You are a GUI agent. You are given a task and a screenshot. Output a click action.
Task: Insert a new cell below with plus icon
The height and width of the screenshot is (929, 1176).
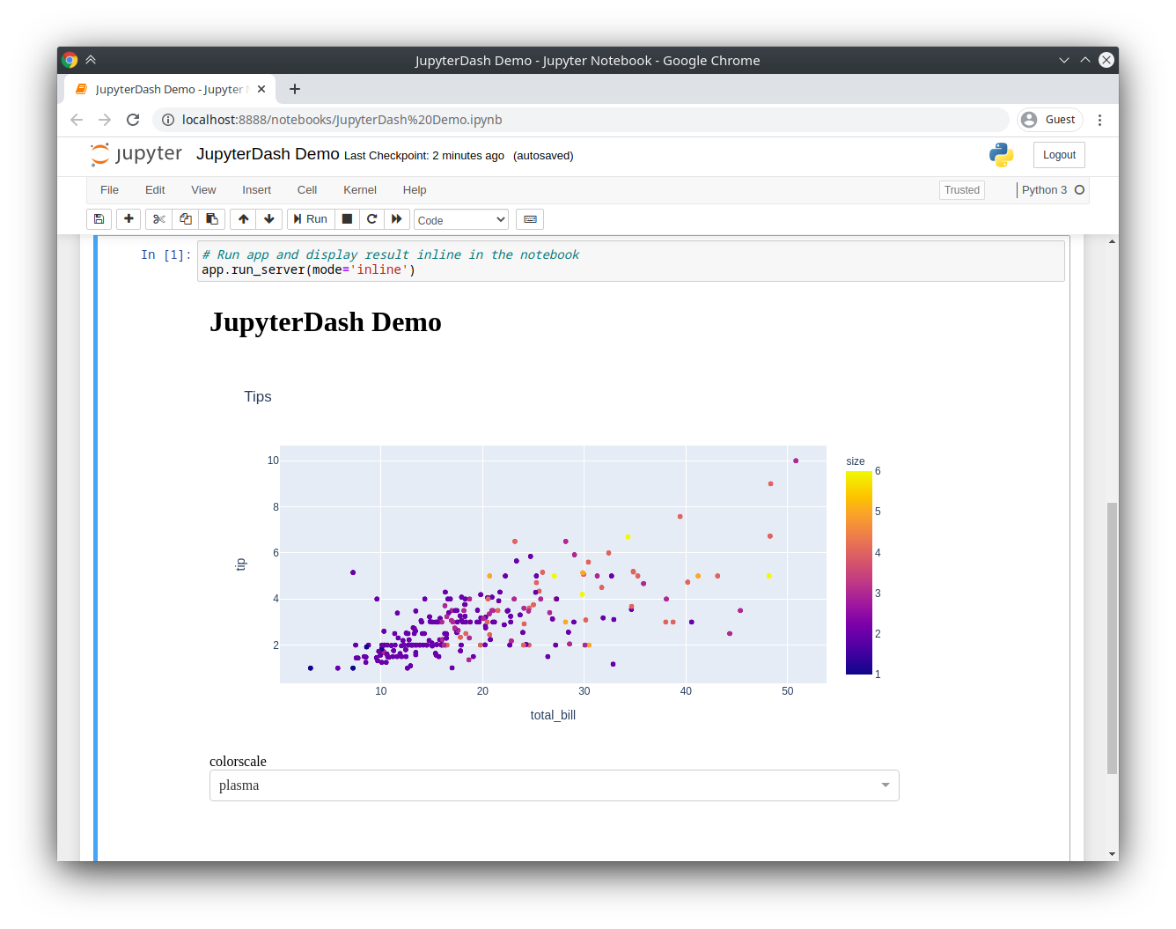129,218
